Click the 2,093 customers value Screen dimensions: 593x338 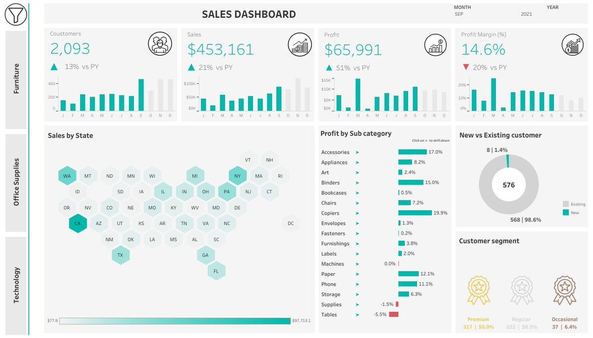70,48
